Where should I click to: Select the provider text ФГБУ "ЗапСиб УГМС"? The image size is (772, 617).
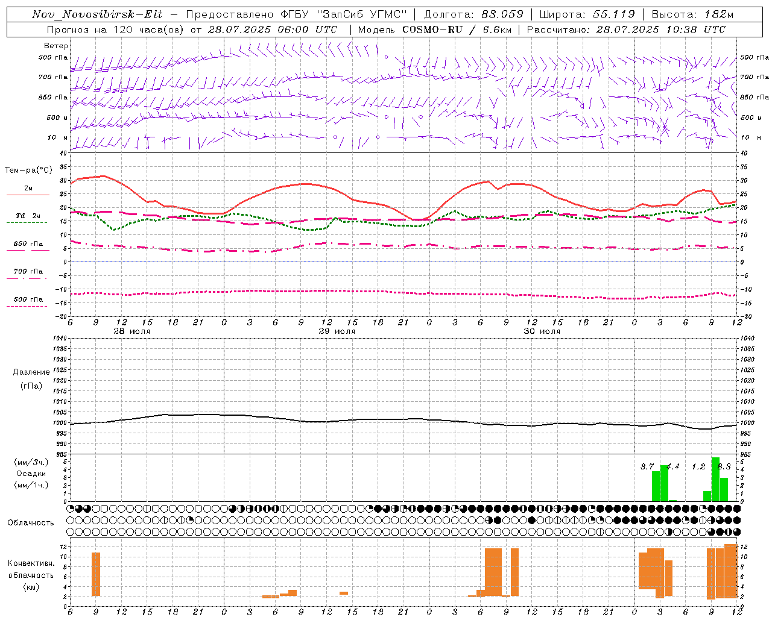(344, 14)
